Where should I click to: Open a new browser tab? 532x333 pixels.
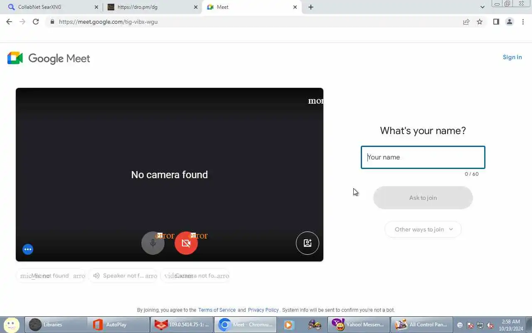[311, 7]
